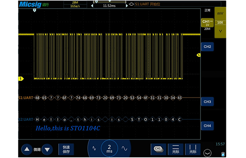Tap the 2 ms timebase dial
Screen dimensions: 246x158
(109, 149)
